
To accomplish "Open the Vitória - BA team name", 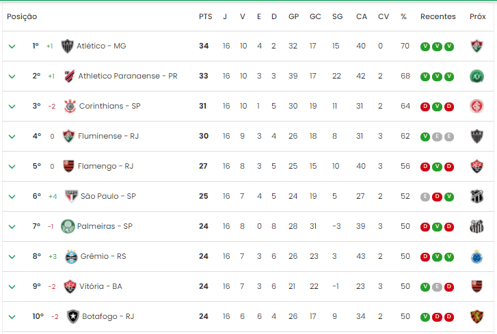I will coord(100,286).
